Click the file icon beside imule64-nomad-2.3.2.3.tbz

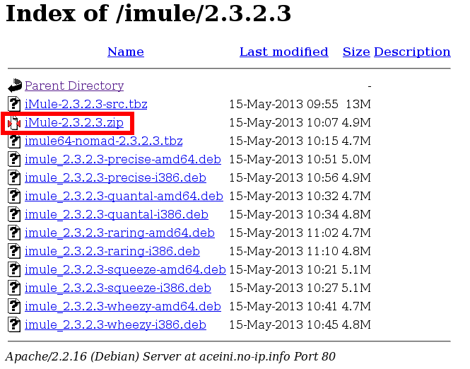pyautogui.click(x=15, y=141)
